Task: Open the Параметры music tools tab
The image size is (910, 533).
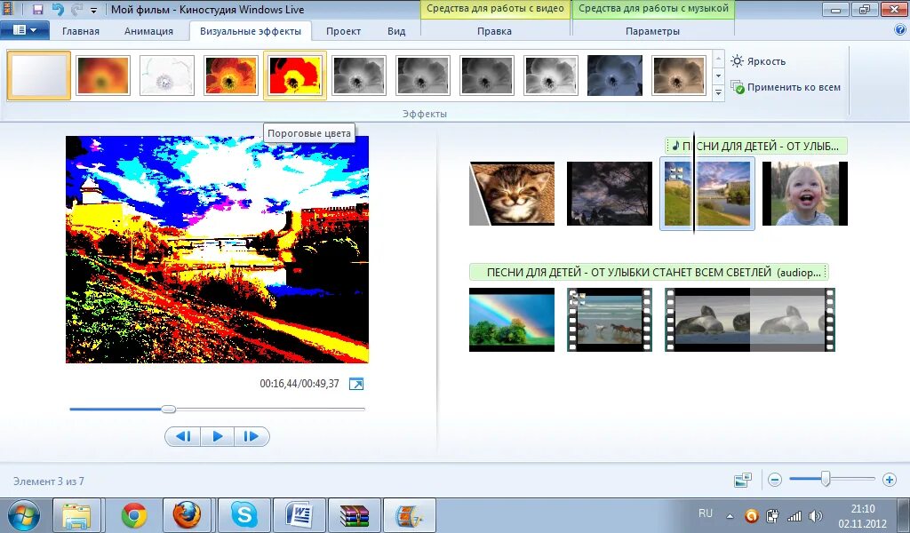Action: tap(653, 31)
